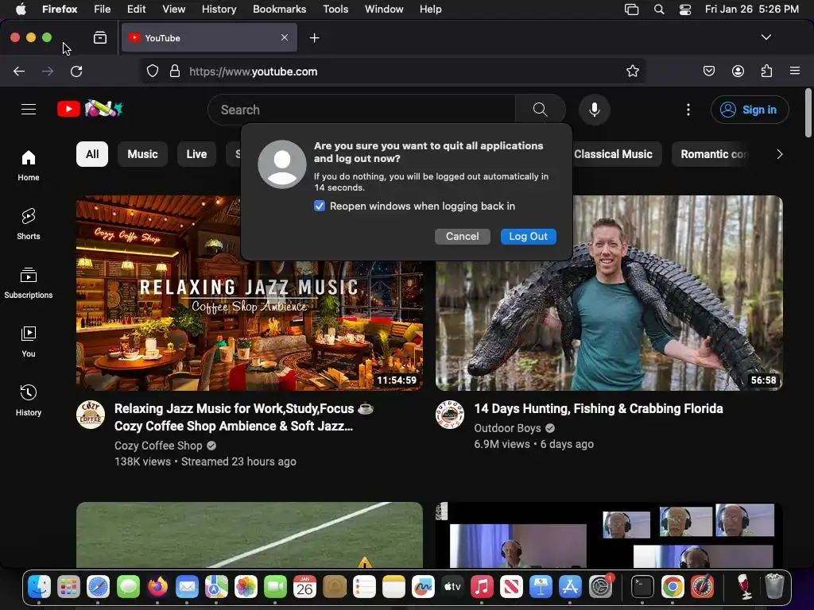Click Outdoor Boys channel avatar
The image size is (814, 610).
pyautogui.click(x=450, y=415)
